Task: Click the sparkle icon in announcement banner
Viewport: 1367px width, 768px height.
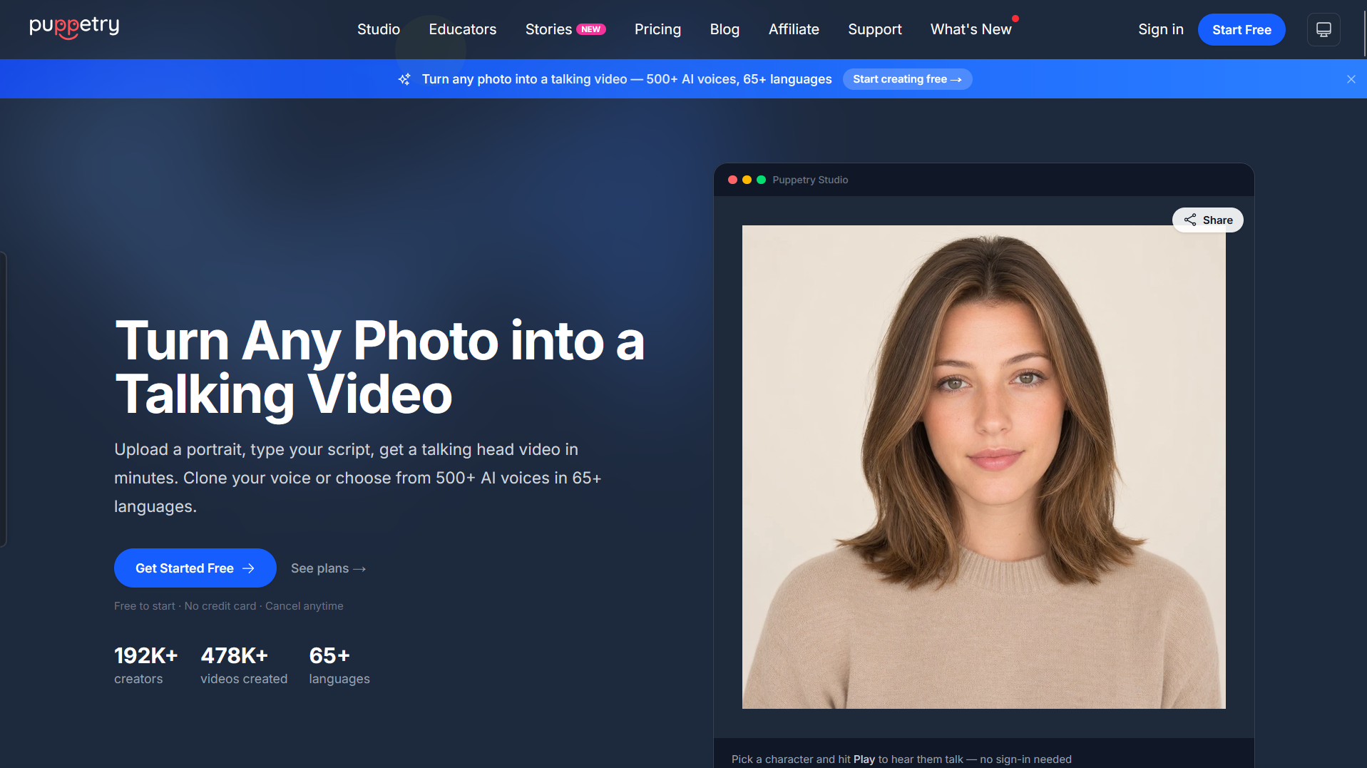Action: [x=404, y=79]
